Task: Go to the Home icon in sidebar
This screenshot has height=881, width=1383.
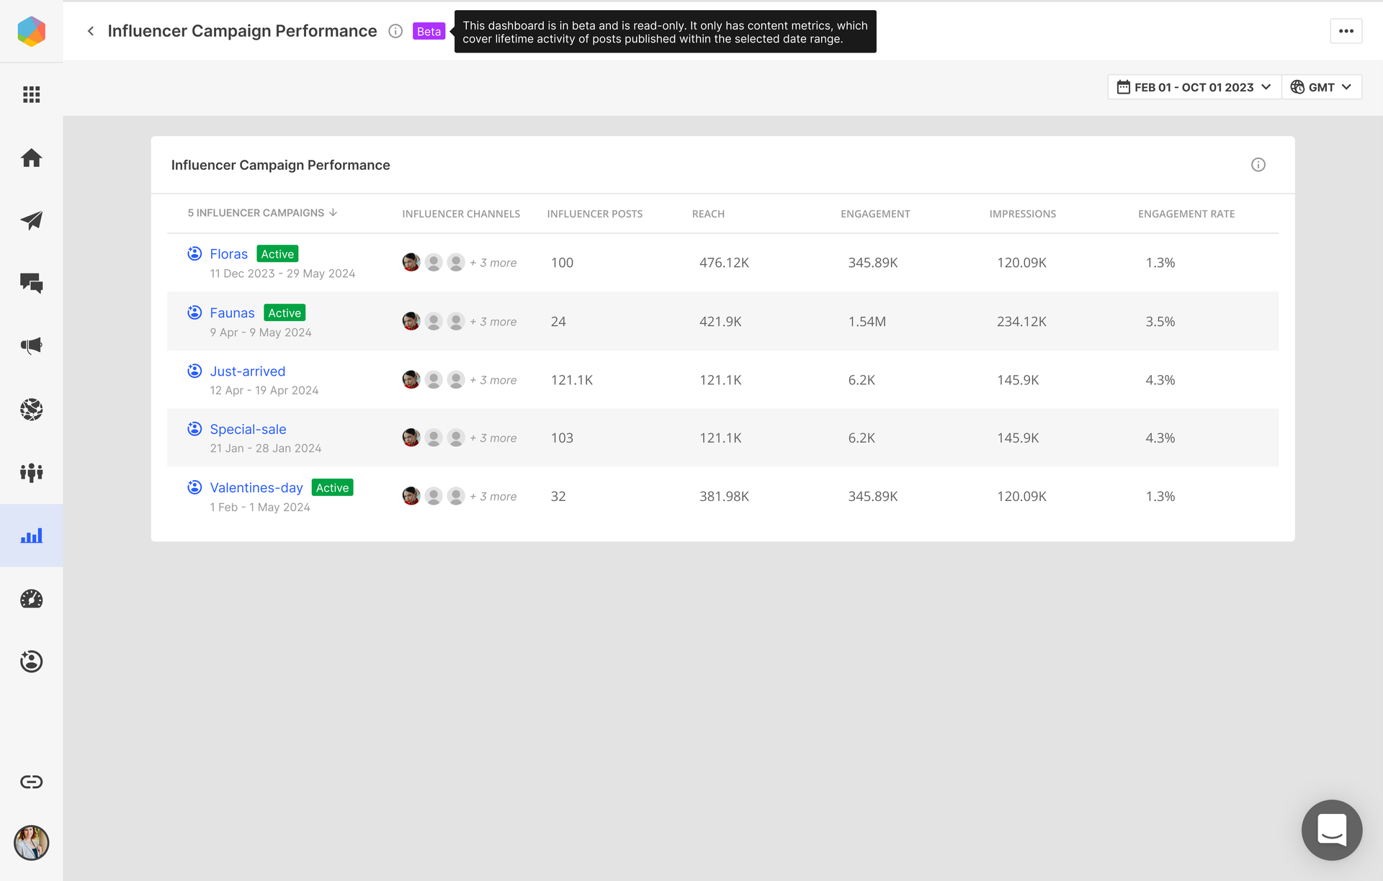Action: tap(31, 158)
